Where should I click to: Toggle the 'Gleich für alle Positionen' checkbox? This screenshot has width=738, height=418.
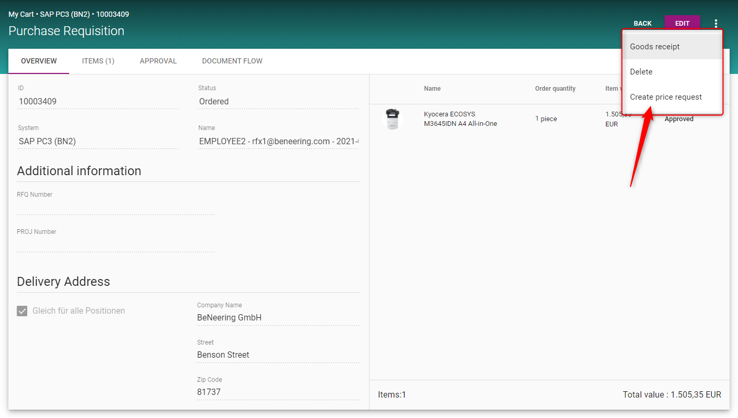pyautogui.click(x=22, y=311)
